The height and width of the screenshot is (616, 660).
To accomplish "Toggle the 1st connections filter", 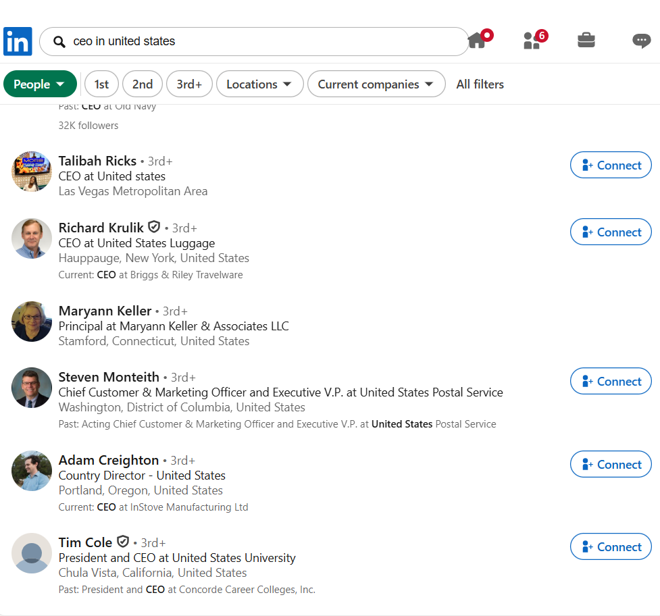I will coord(101,84).
